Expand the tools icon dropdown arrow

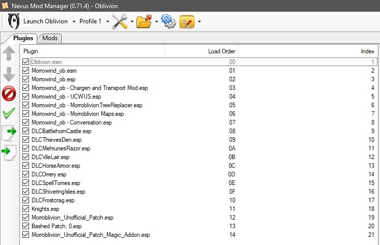coord(132,21)
